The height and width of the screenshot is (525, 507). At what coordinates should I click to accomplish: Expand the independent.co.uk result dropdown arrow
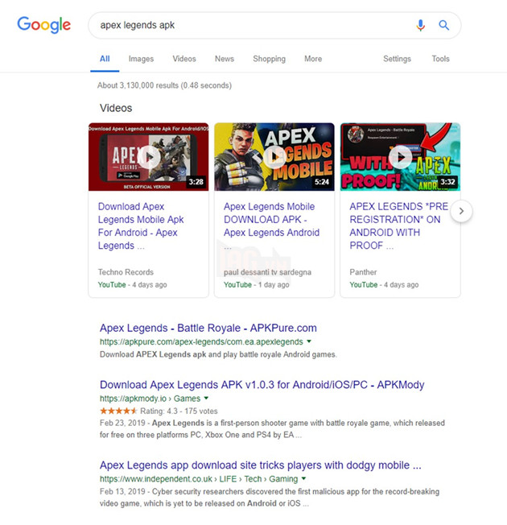303,478
